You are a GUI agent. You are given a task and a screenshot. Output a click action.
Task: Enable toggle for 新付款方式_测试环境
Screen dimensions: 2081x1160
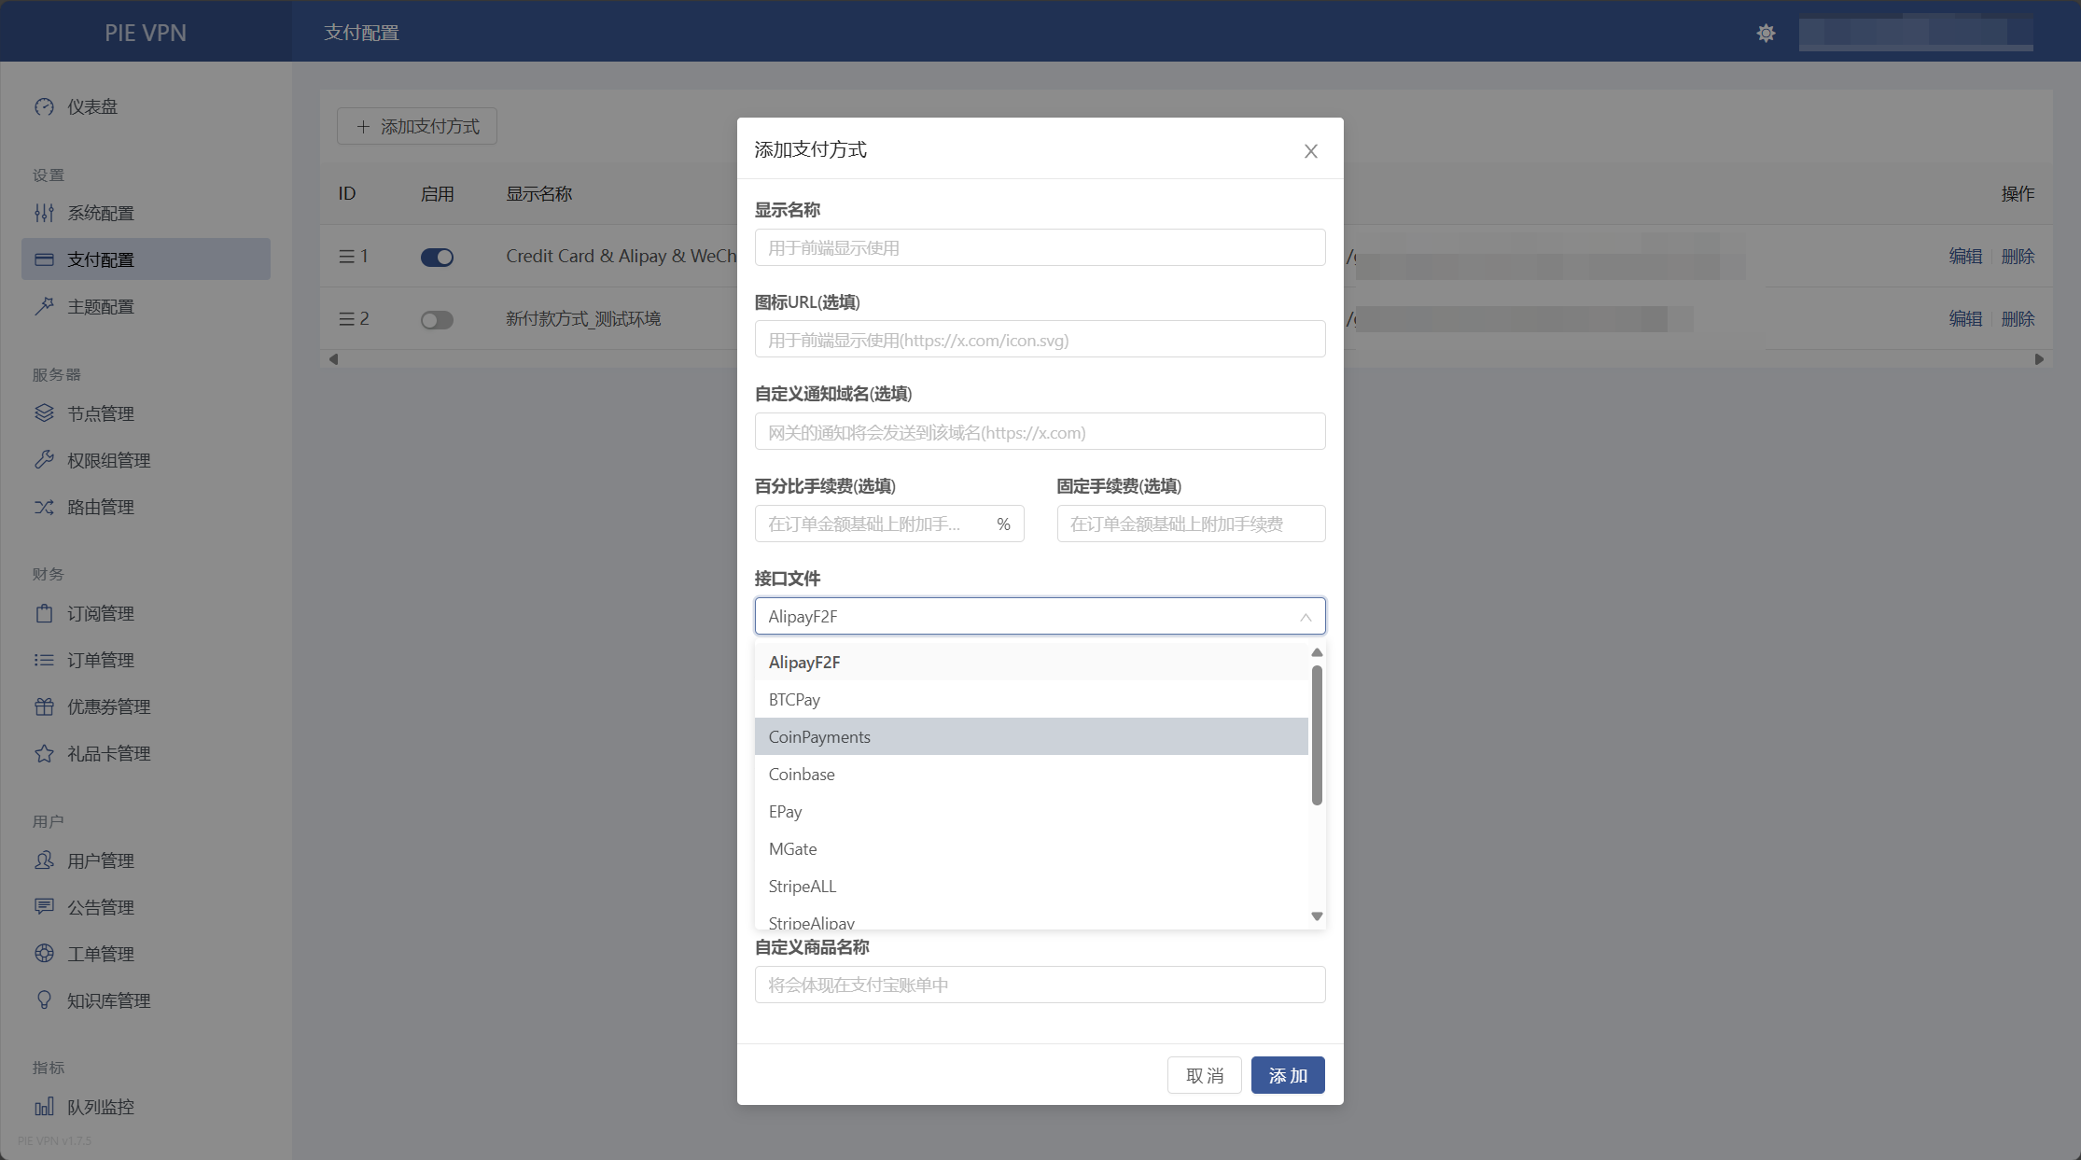coord(437,320)
